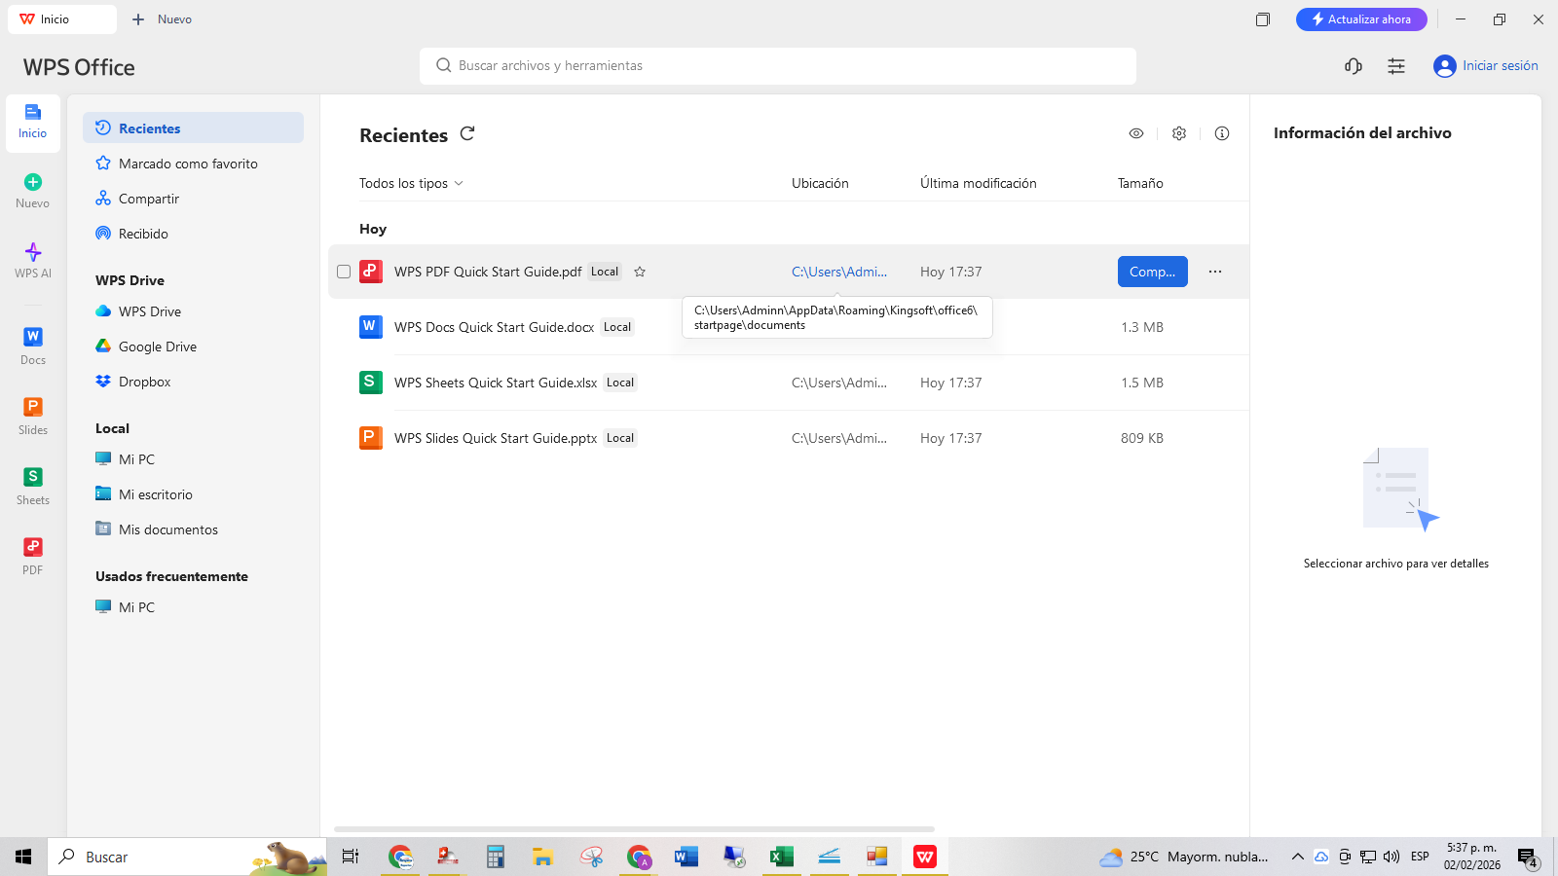Open the C:\Users\Admi... location link
Viewport: 1558px width, 876px height.
(839, 272)
